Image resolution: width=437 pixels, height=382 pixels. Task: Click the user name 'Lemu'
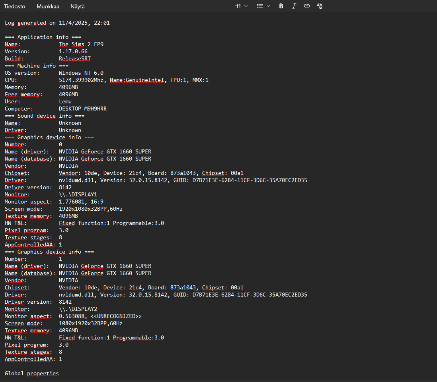point(65,102)
